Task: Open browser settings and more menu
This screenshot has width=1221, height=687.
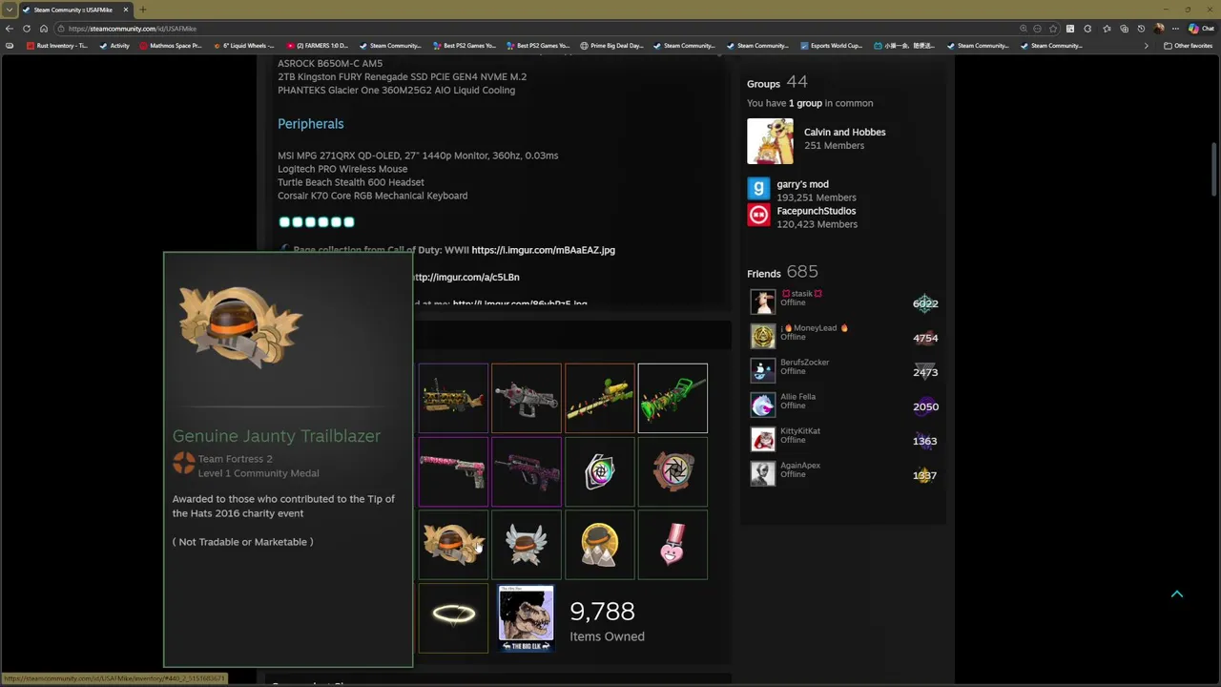Action: point(1177,29)
